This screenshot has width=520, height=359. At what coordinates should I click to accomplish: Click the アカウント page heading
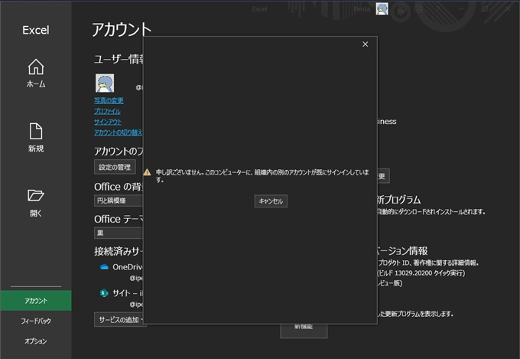122,30
